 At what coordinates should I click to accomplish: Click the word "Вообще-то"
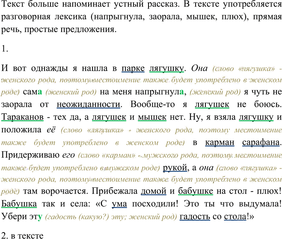point(152,105)
